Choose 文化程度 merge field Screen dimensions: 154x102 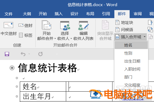[x=131, y=85]
